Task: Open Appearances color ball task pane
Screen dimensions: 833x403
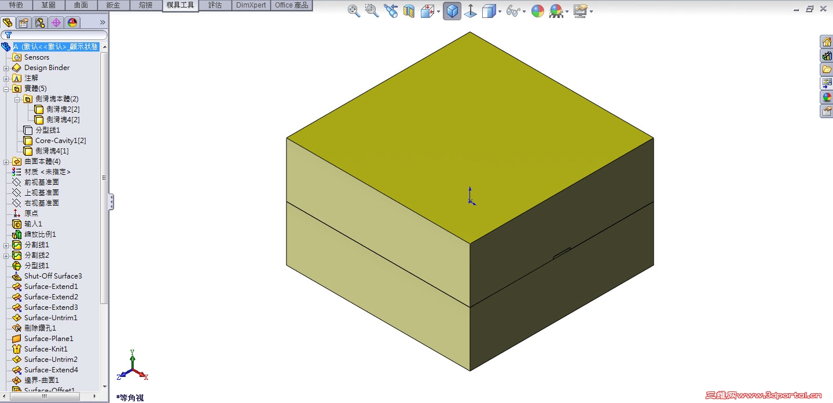Action: (x=827, y=97)
